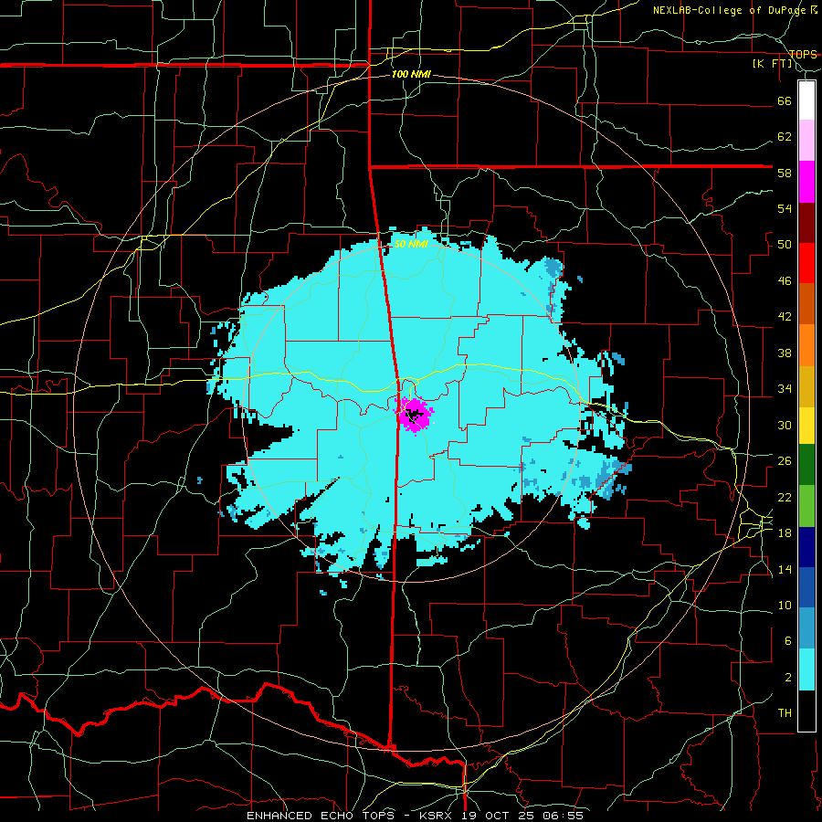822x822 pixels.
Task: Click legend value "62"
Action: 785,137
